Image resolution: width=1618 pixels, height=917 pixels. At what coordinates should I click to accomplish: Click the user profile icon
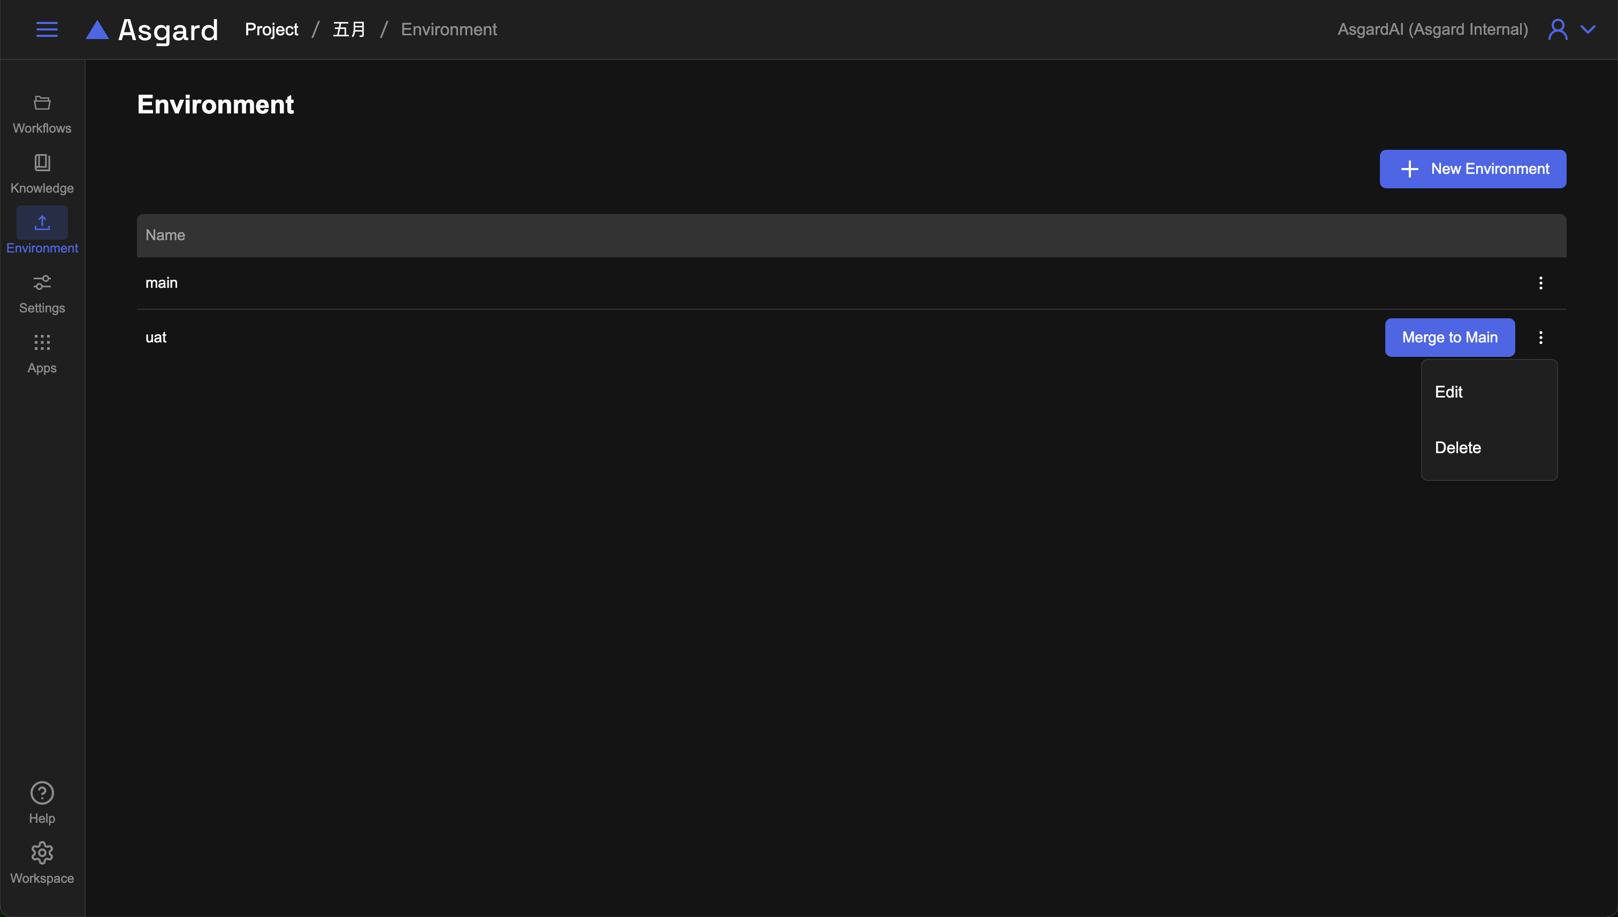(x=1558, y=29)
